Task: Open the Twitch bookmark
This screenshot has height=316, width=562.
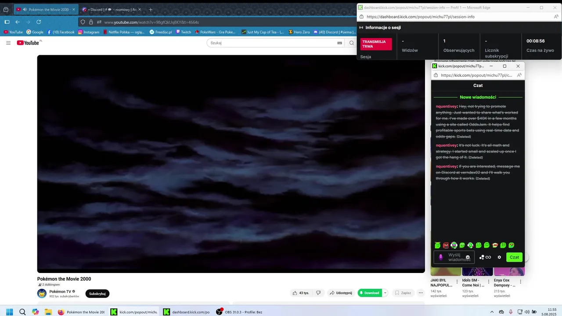Action: pos(184,32)
